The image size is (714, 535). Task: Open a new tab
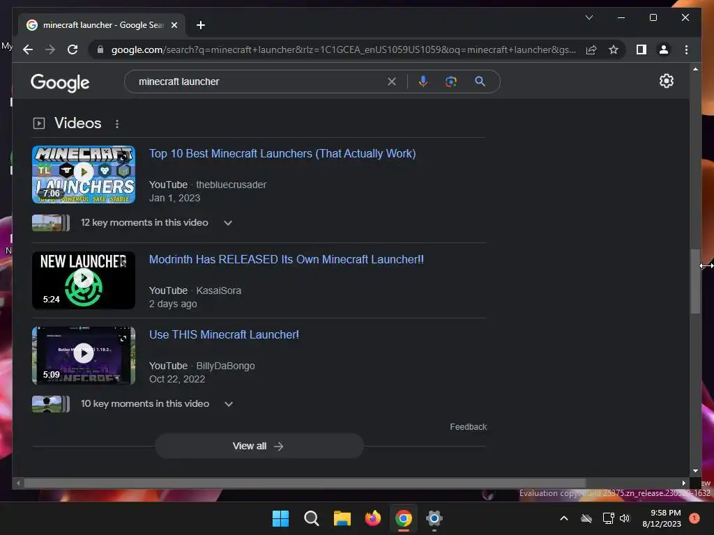[200, 25]
